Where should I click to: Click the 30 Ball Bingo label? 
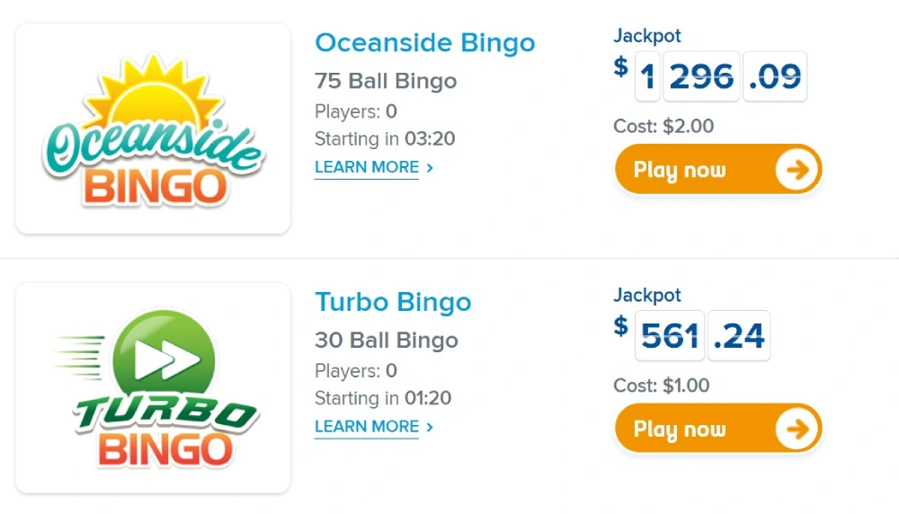click(x=387, y=341)
